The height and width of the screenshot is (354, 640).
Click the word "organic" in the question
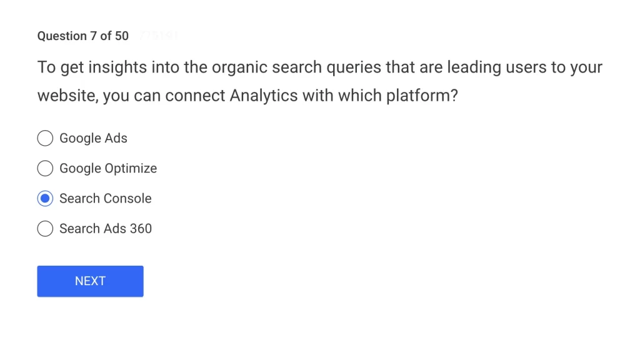(x=242, y=67)
